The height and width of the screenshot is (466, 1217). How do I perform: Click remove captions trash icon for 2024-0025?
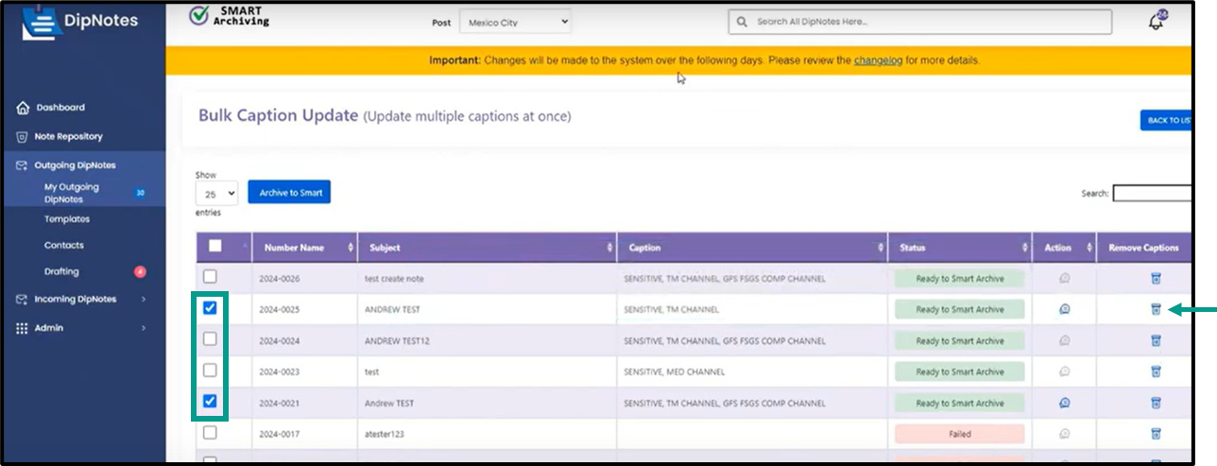pyautogui.click(x=1156, y=309)
